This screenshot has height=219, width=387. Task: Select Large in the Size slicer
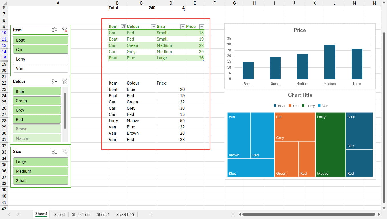click(x=41, y=162)
